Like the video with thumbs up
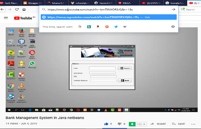This screenshot has height=129, width=201. tap(106, 124)
